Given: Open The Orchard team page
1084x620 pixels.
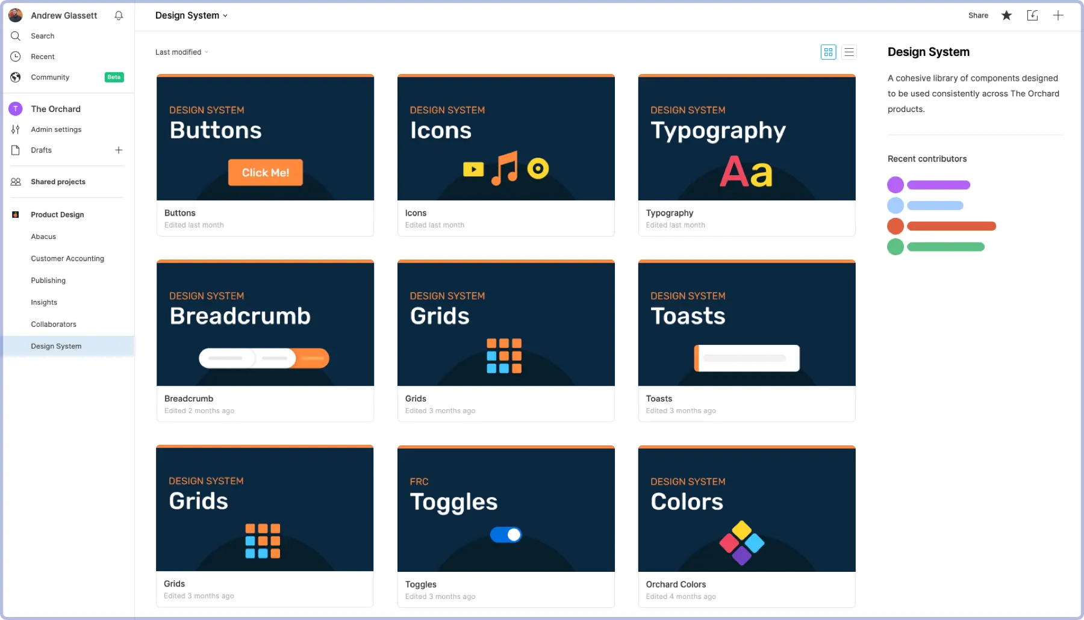Looking at the screenshot, I should click(x=55, y=109).
